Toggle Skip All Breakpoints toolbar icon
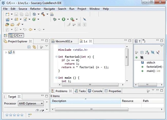This screenshot has width=167, height=120. 85,19
